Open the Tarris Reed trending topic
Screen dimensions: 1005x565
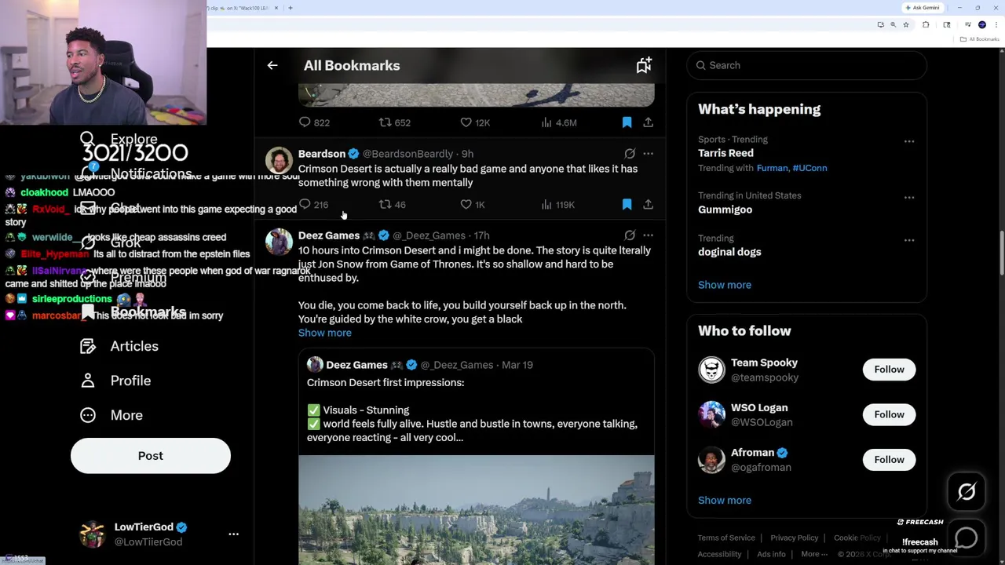pos(725,153)
